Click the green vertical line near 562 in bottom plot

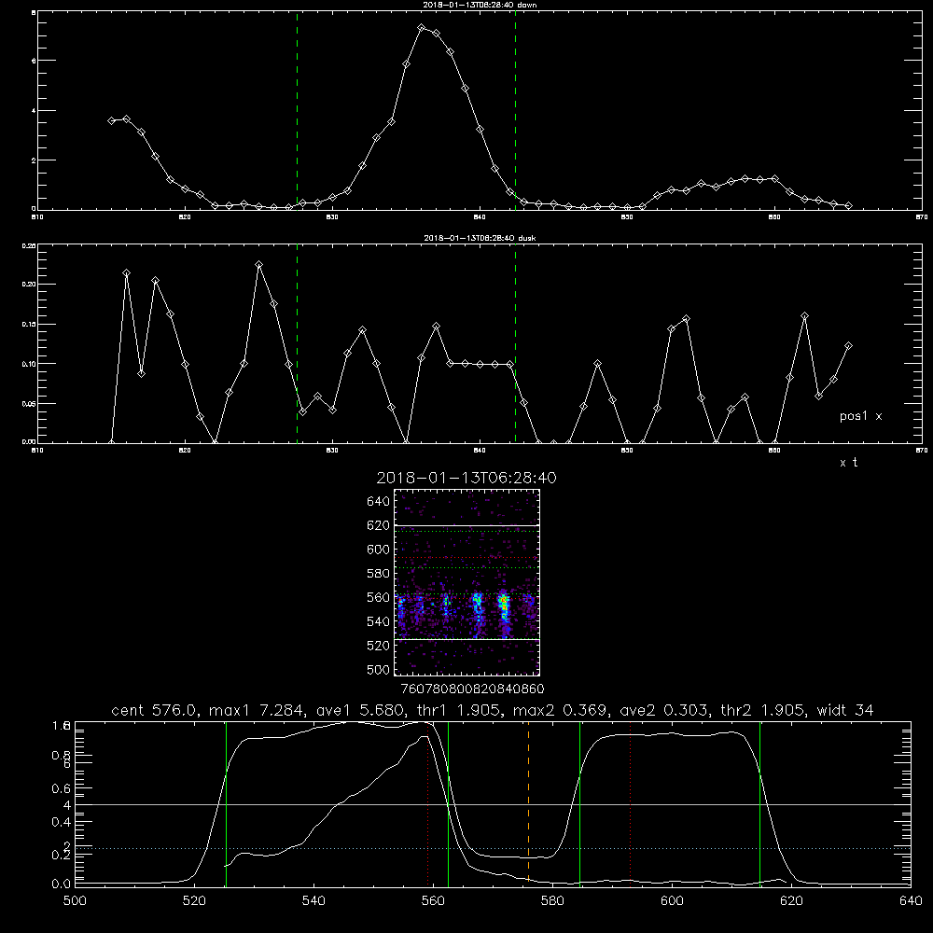pos(448,803)
